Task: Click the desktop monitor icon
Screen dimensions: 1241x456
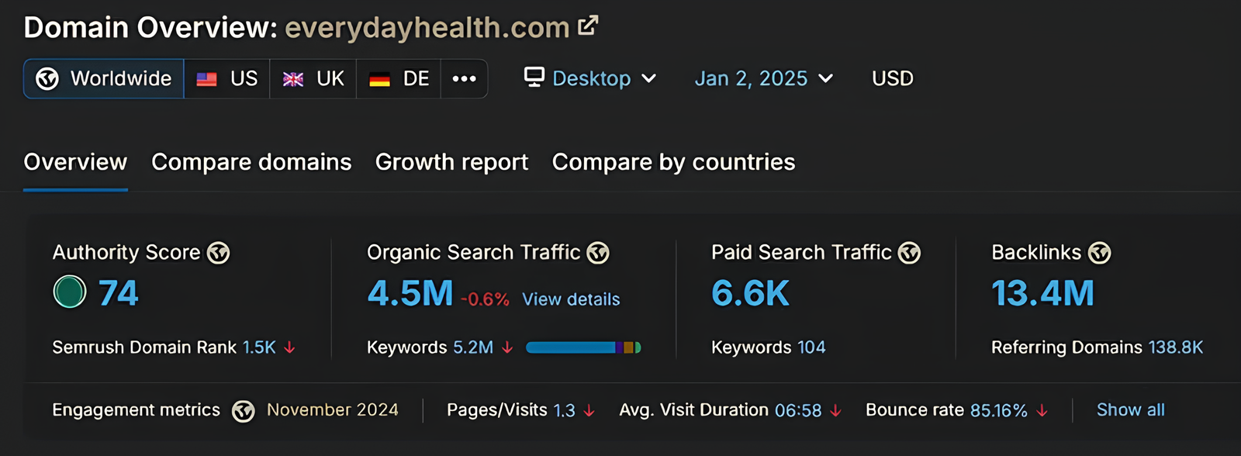Action: [x=534, y=77]
